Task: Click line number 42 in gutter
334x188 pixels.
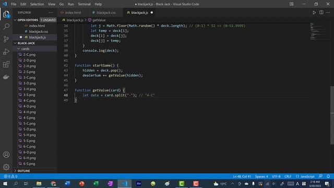Action: pos(66,65)
